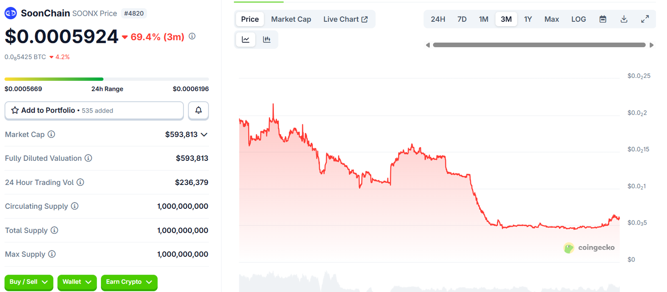Image resolution: width=667 pixels, height=292 pixels.
Task: Open the Buy / Sell dropdown
Action: click(29, 282)
